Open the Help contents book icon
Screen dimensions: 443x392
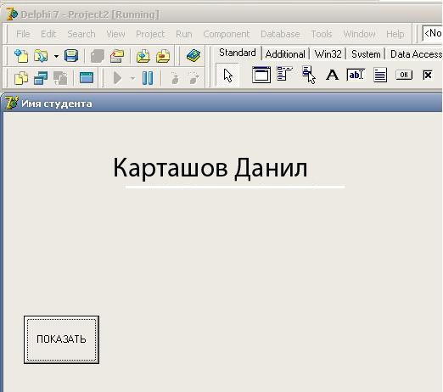pyautogui.click(x=193, y=56)
